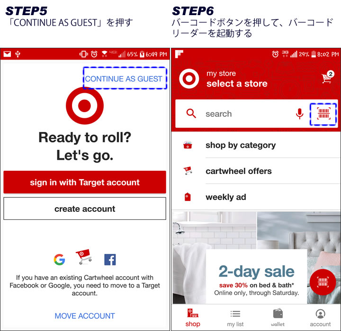The width and height of the screenshot is (341, 331).
Task: Tap the Target bullseye logo beside my store
Action: click(189, 78)
